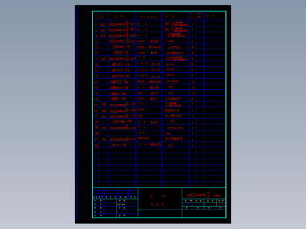Click the item number 20 cell
Screen dimensions: 306x229
[97, 133]
